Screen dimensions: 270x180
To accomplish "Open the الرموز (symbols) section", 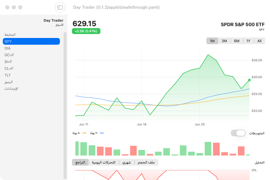I will (31, 82).
